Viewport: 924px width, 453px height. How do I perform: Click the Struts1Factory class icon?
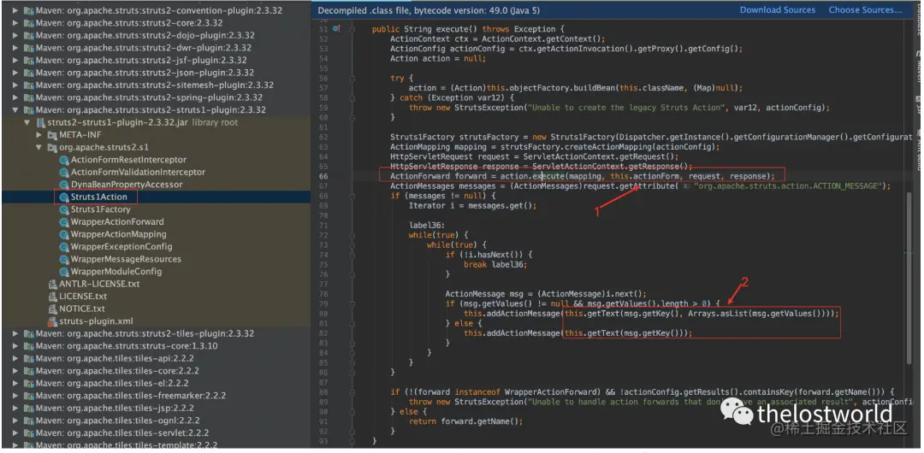63,209
